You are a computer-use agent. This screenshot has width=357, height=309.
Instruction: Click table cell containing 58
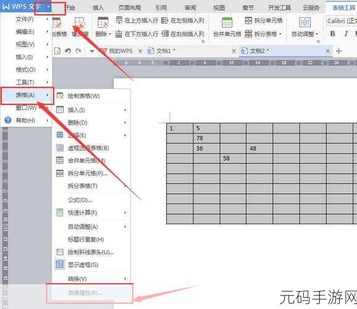coord(233,158)
